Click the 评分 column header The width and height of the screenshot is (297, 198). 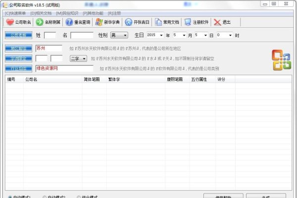pos(225,79)
